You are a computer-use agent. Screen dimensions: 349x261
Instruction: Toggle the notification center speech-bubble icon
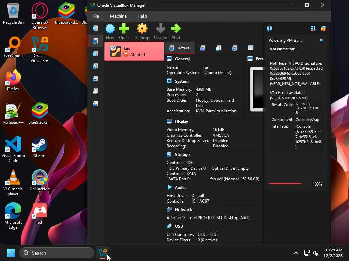click(269, 29)
